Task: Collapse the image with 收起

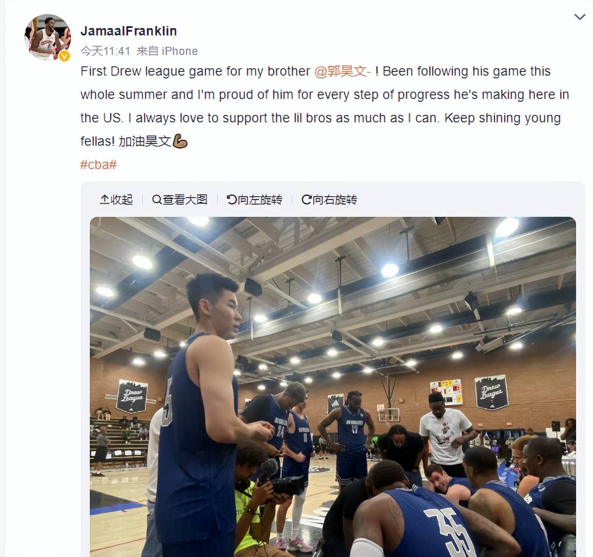Action: pos(116,200)
